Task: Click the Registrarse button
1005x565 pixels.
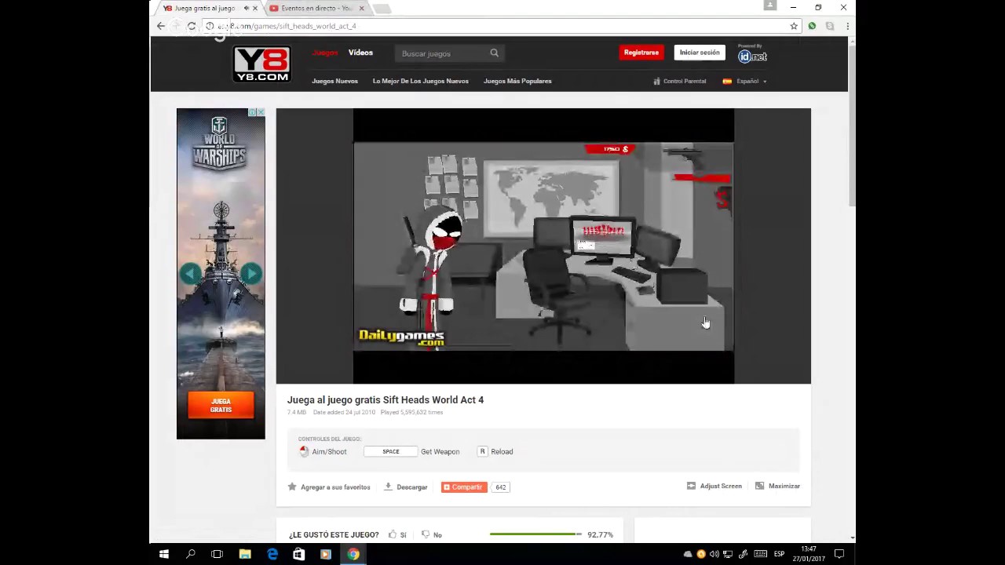Action: [641, 53]
